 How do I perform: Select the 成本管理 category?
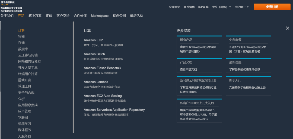[x=25, y=111]
